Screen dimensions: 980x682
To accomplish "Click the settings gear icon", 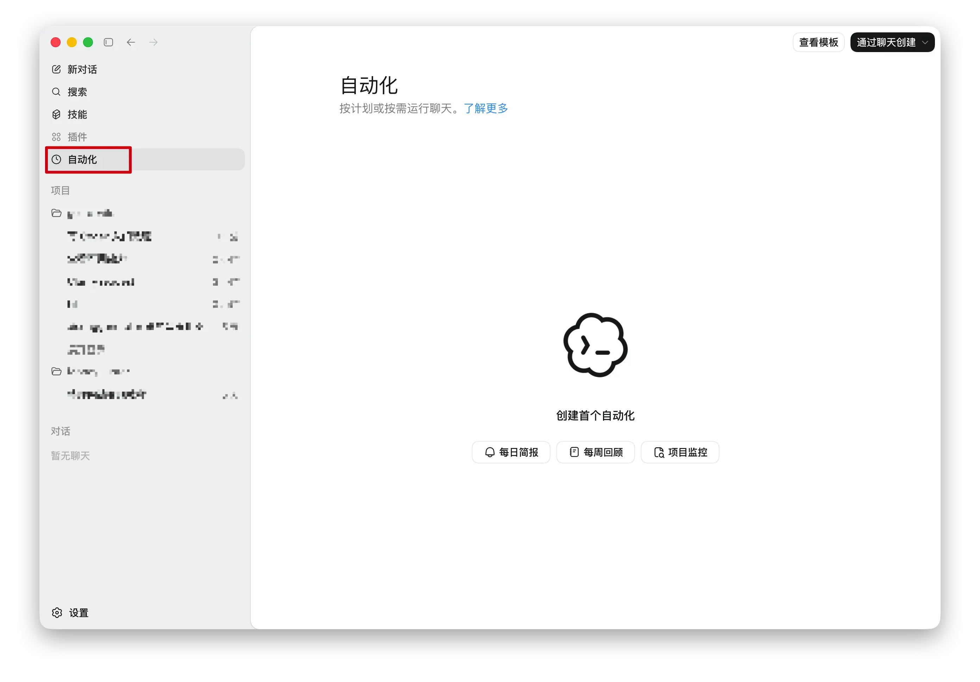I will click(x=57, y=613).
